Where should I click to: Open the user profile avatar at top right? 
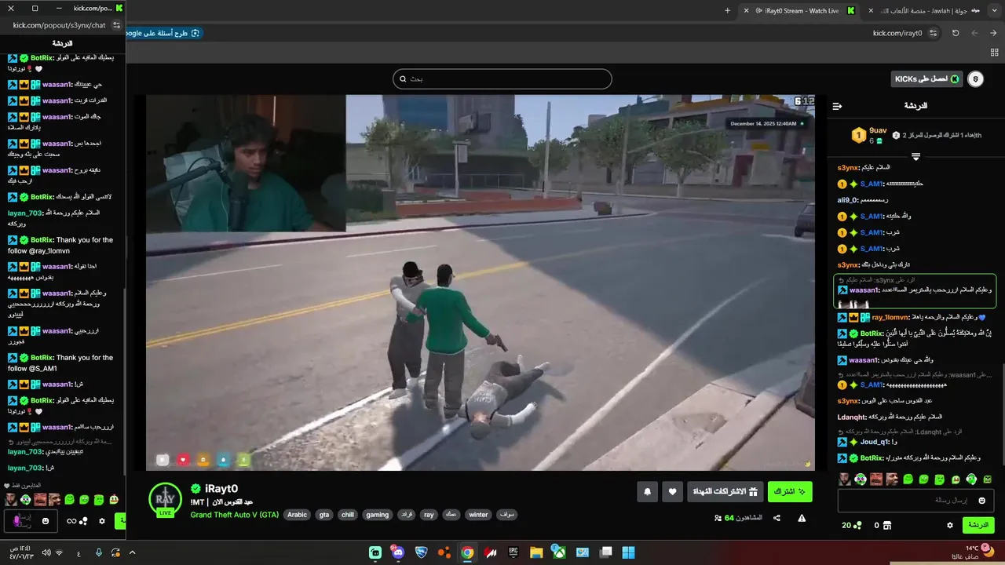975,79
